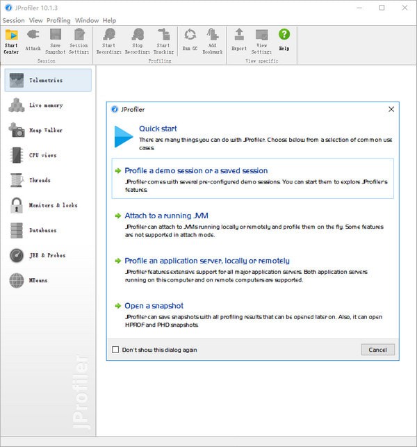The width and height of the screenshot is (417, 447).
Task: Close the JProfiler quick start dialog
Action: tap(391, 109)
